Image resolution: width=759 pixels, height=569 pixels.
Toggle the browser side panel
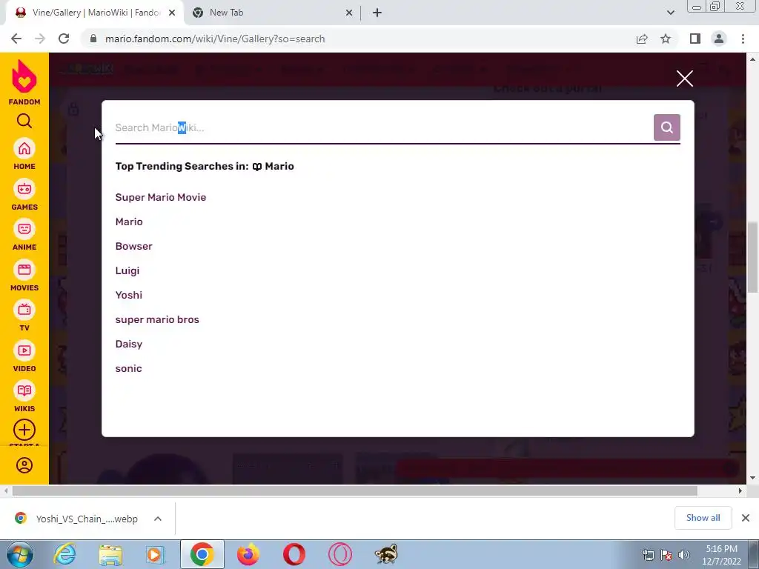695,39
